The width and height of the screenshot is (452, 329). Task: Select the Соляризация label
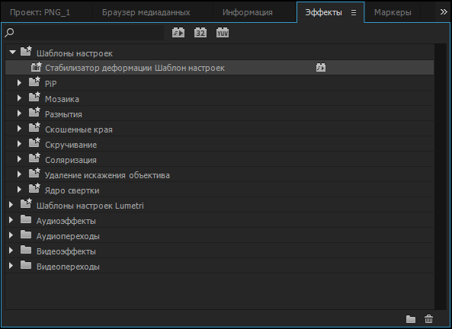pyautogui.click(x=71, y=160)
